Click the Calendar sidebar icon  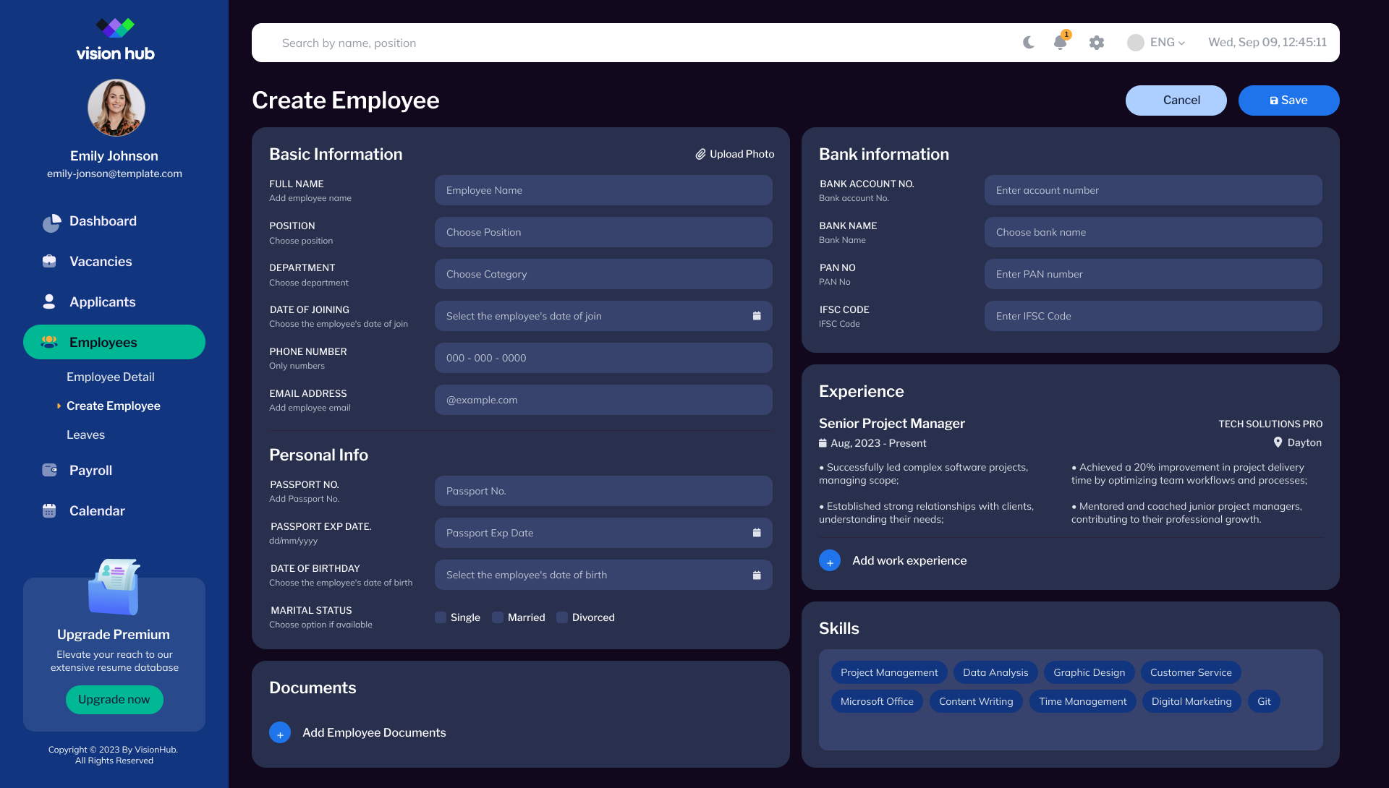point(49,510)
